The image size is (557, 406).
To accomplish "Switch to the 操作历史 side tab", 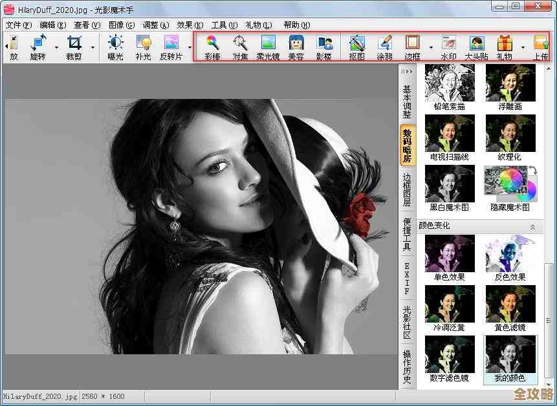I will (x=407, y=367).
